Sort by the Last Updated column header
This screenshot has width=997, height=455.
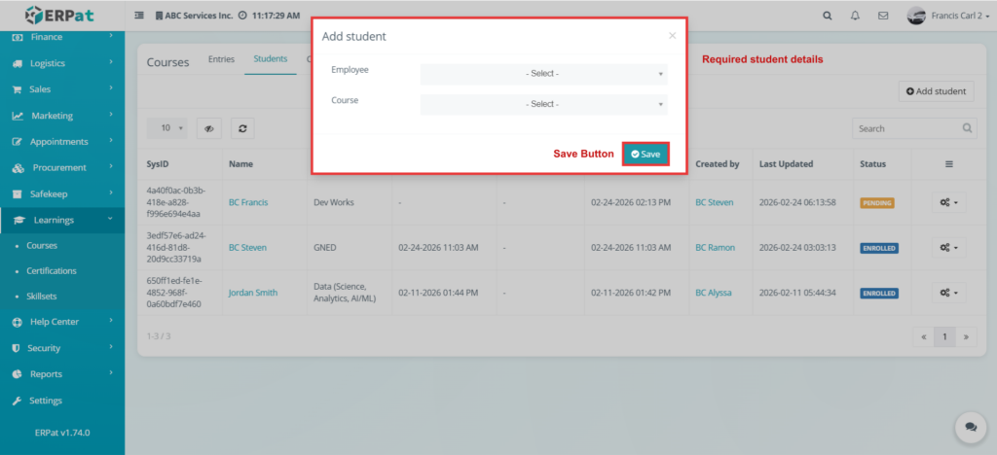point(786,163)
